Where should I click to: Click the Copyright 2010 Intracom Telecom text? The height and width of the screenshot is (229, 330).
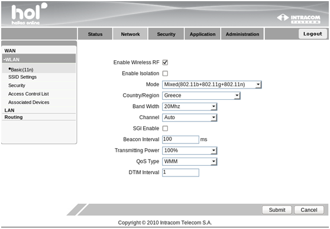[165, 223]
